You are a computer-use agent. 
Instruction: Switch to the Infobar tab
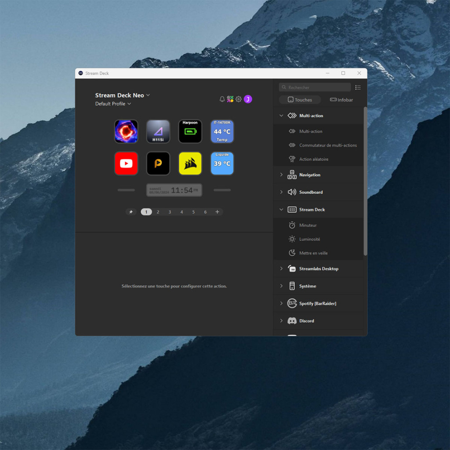[x=341, y=100]
